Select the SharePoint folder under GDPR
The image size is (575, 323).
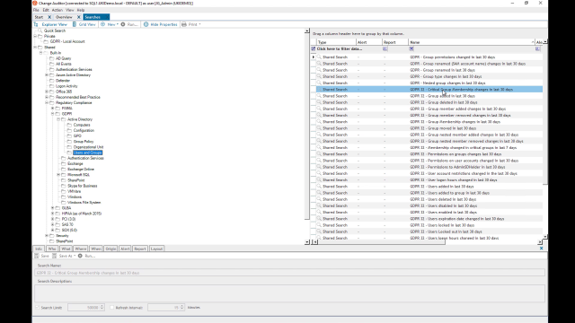point(75,180)
